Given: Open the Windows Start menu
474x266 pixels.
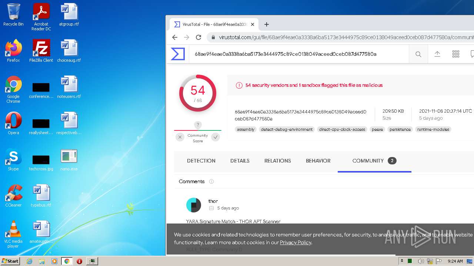Looking at the screenshot, I should coord(10,261).
